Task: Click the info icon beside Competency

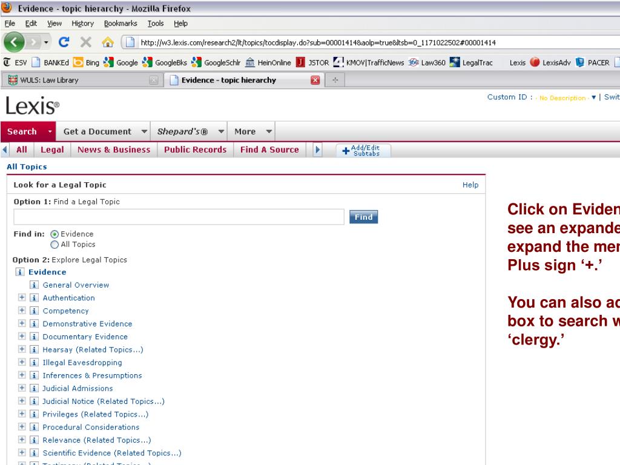Action: click(34, 311)
